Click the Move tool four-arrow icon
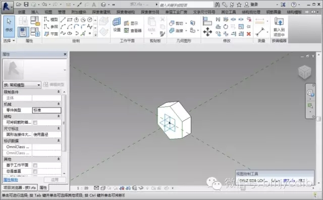The width and height of the screenshot is (323, 200). (207, 32)
